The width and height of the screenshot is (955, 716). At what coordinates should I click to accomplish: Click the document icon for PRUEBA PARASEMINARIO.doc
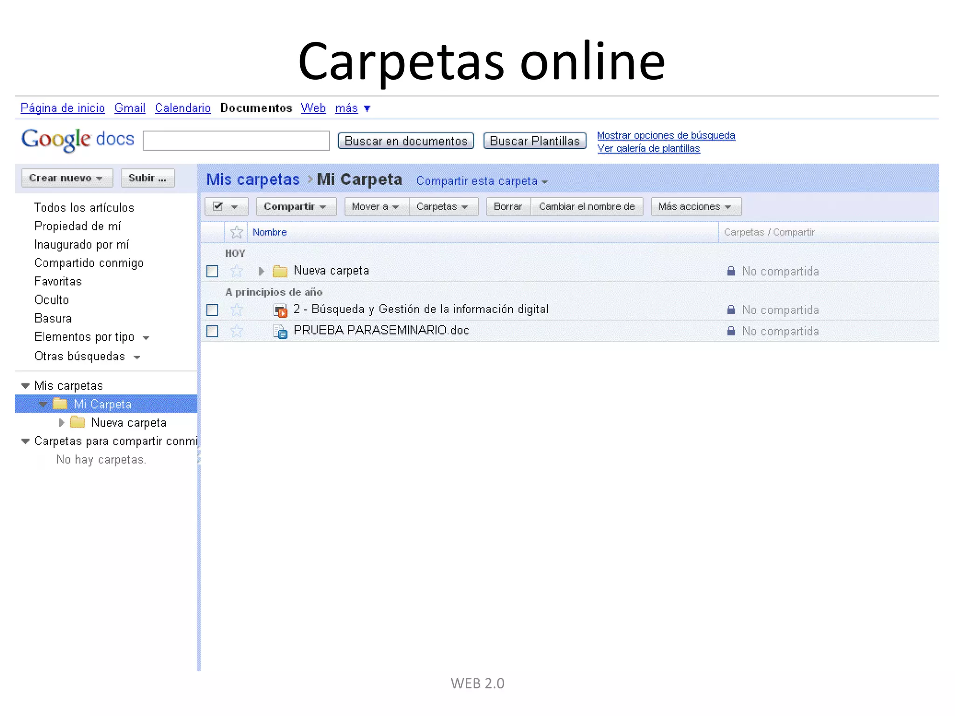click(x=280, y=331)
